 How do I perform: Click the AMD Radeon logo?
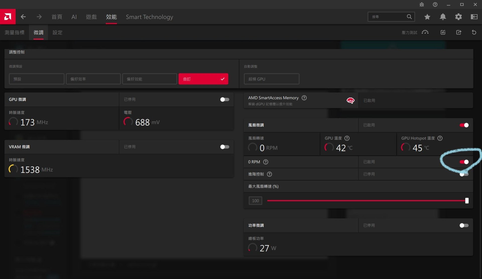8,17
